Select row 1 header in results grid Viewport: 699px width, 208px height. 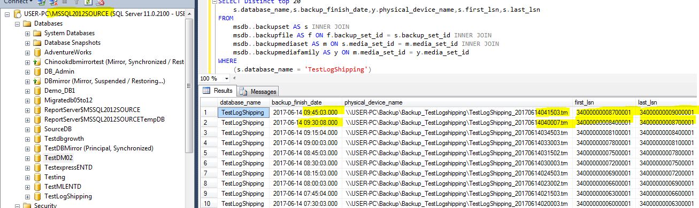(x=209, y=113)
